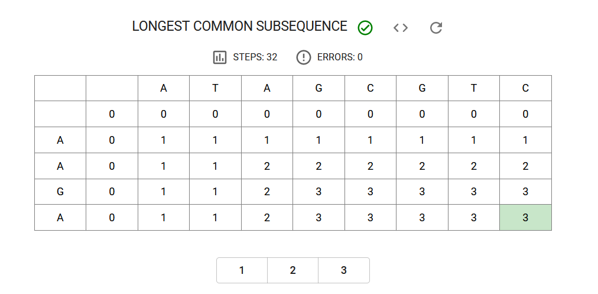Click the refresh restart icon
This screenshot has height=294, width=598.
coord(436,28)
